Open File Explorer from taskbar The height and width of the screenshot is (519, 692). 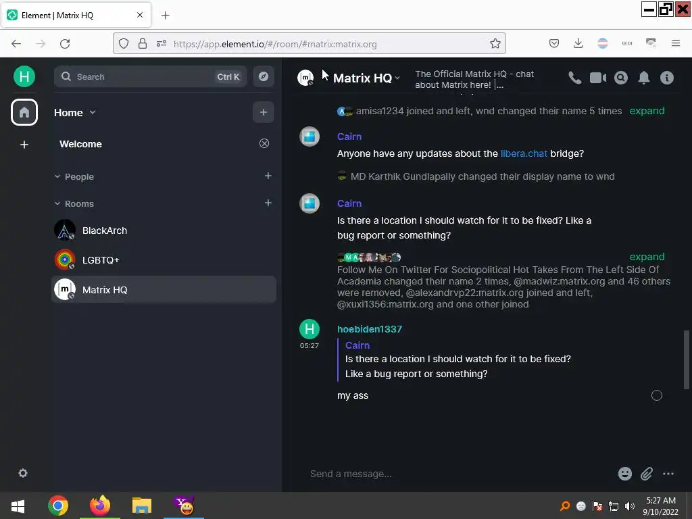pos(142,505)
